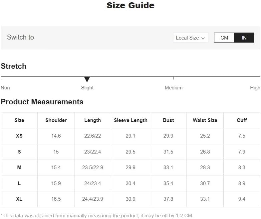Select the XL size row label
Screen dimensions: 261x219
[x=19, y=199]
